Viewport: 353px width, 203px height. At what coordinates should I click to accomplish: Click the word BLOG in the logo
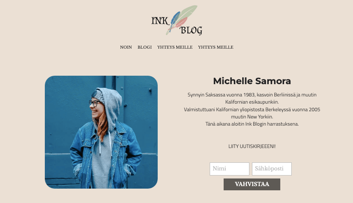[x=191, y=30]
